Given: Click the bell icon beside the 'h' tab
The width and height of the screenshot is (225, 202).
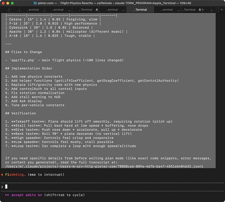Looking at the screenshot, I should point(200,10).
